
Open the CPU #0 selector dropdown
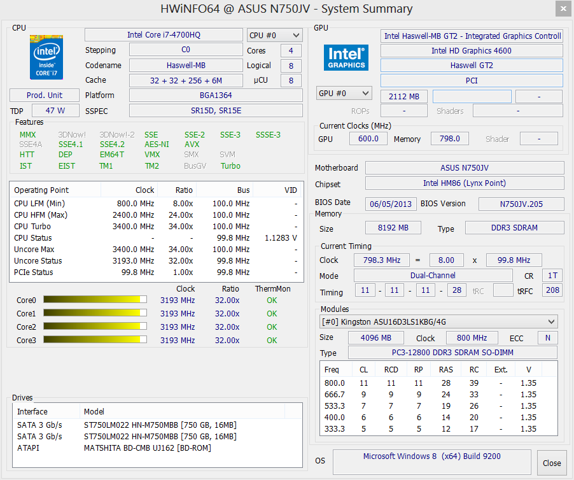click(274, 35)
